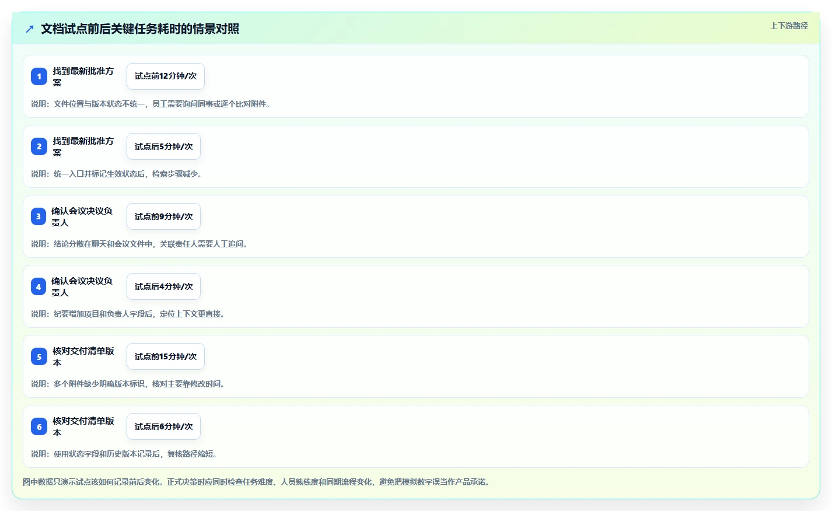Click the step number 1 badge

(x=39, y=76)
